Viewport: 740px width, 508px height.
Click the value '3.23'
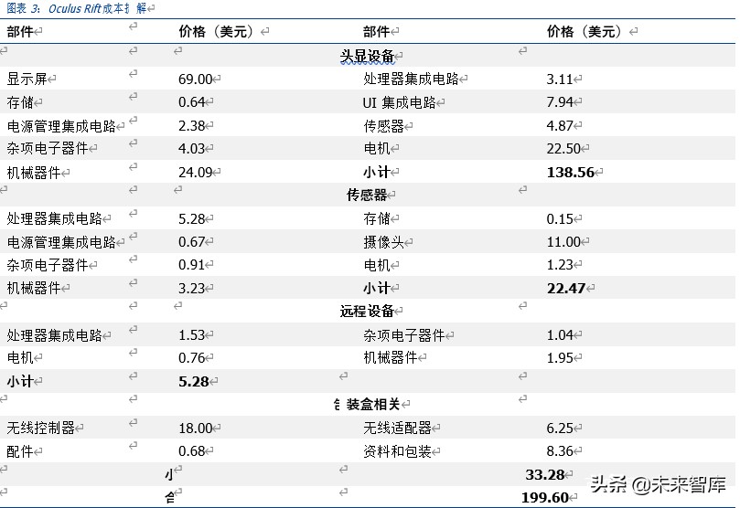(x=191, y=288)
